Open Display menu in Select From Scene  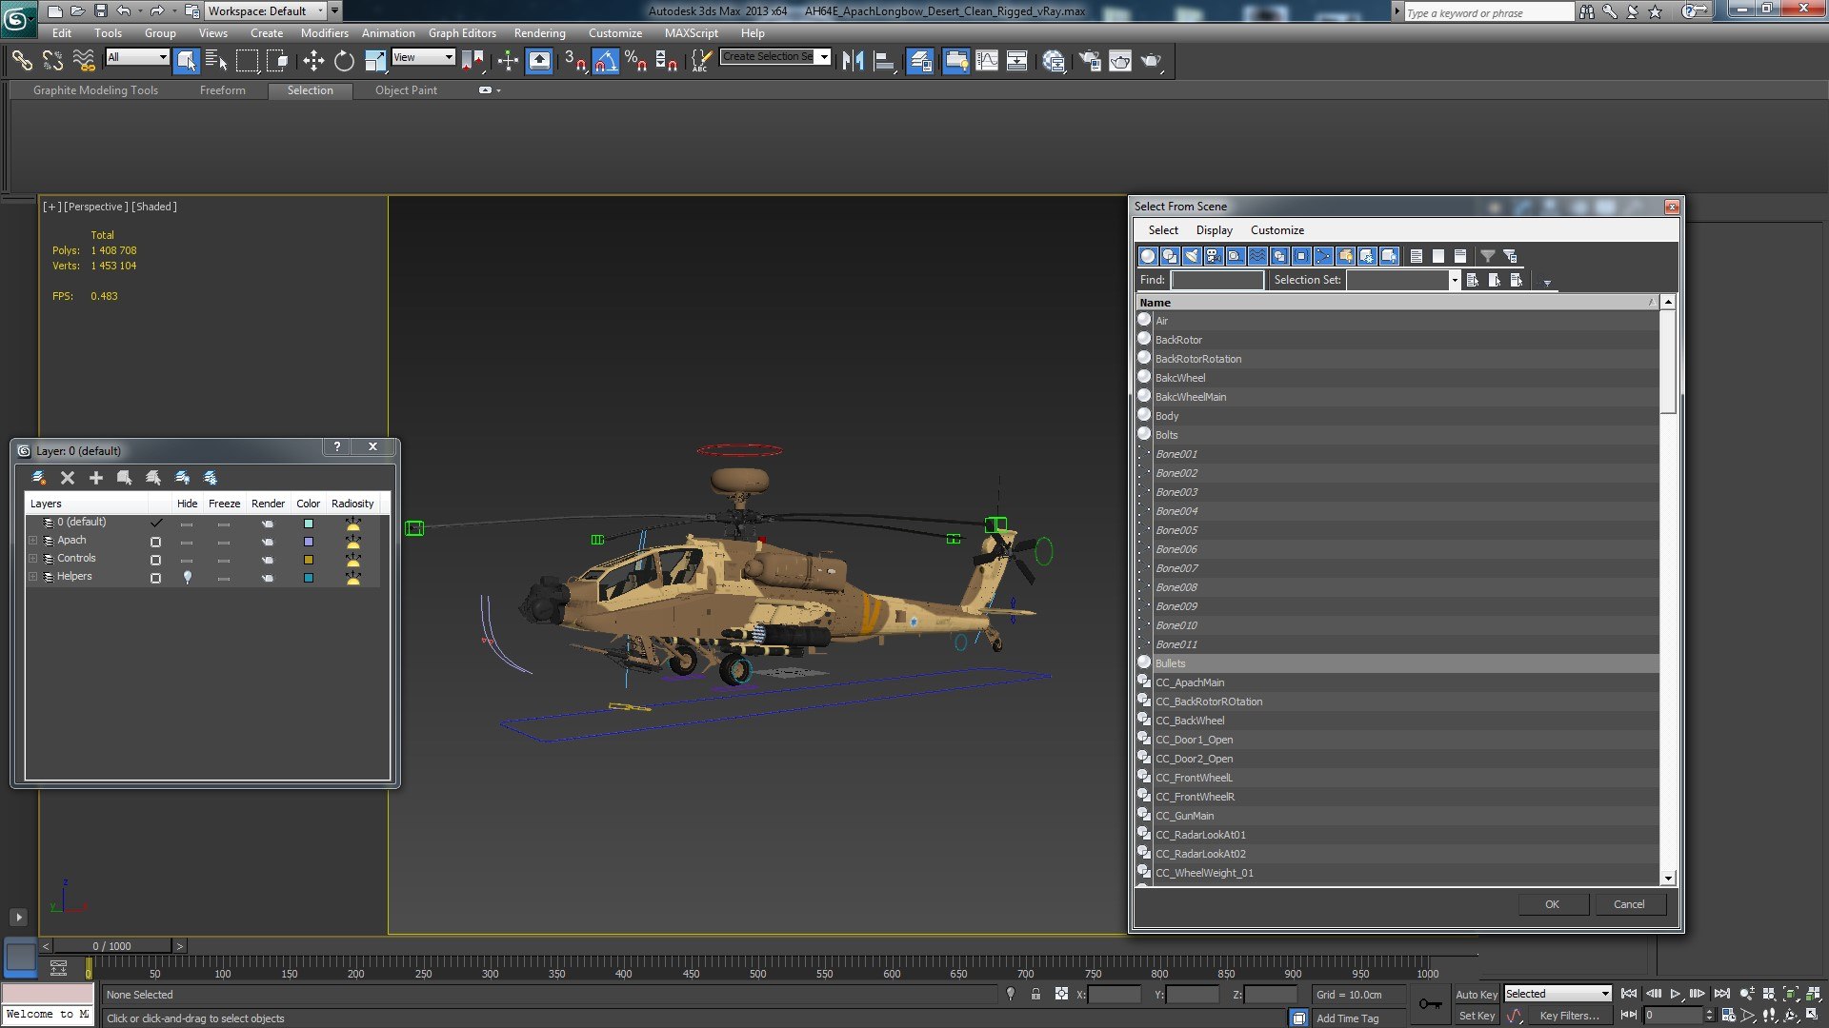pos(1214,230)
